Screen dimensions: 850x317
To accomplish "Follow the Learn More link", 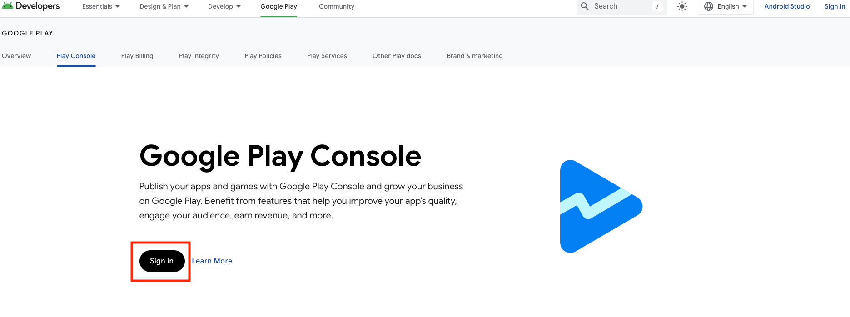I will tap(212, 261).
